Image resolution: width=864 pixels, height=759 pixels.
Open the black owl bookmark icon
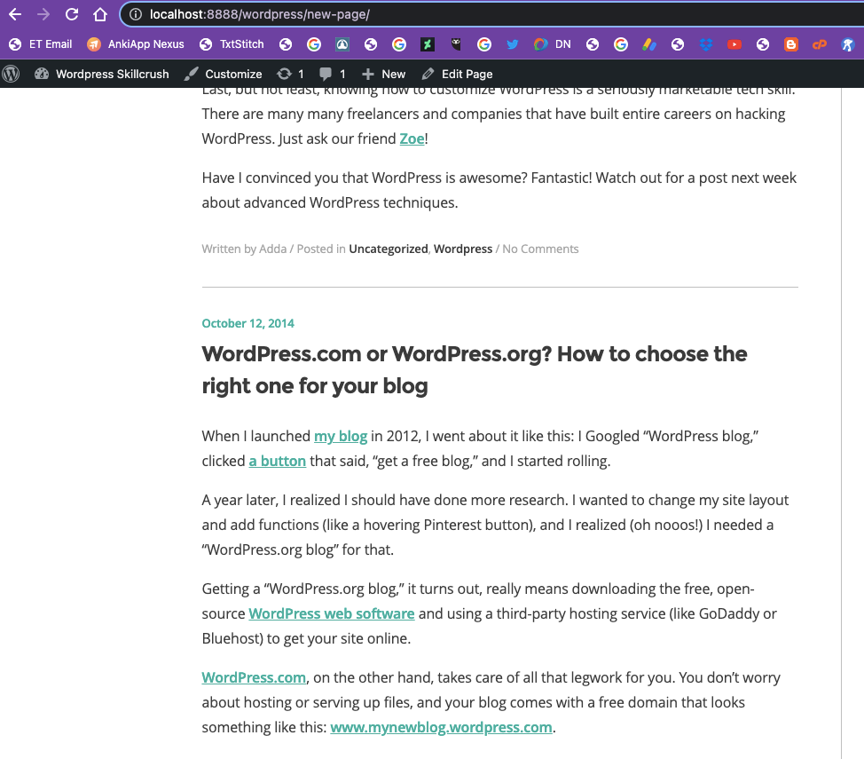pos(456,44)
